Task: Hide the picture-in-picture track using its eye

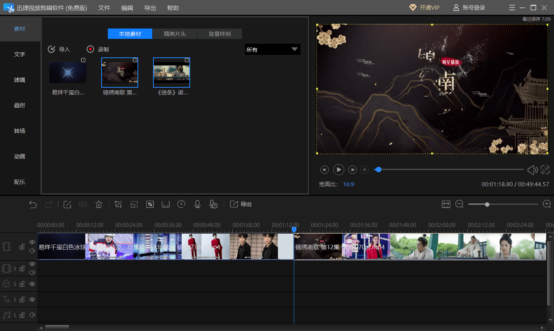Action: pos(32,264)
